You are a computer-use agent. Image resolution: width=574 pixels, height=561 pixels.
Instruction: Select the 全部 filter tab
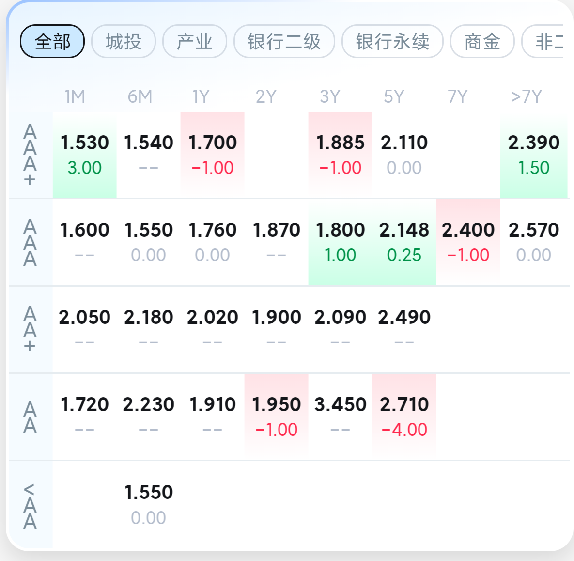(52, 42)
